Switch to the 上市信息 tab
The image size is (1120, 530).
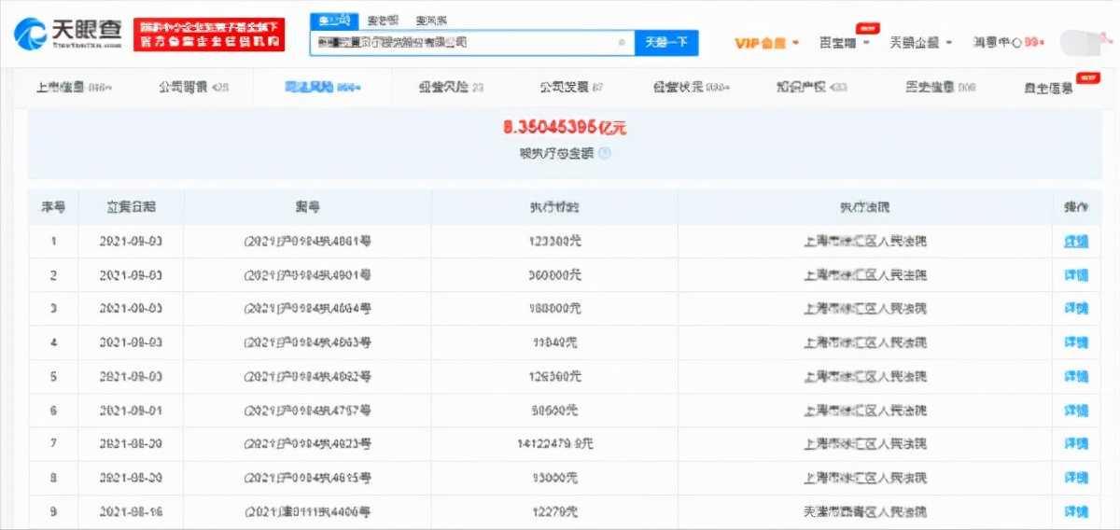coord(74,88)
